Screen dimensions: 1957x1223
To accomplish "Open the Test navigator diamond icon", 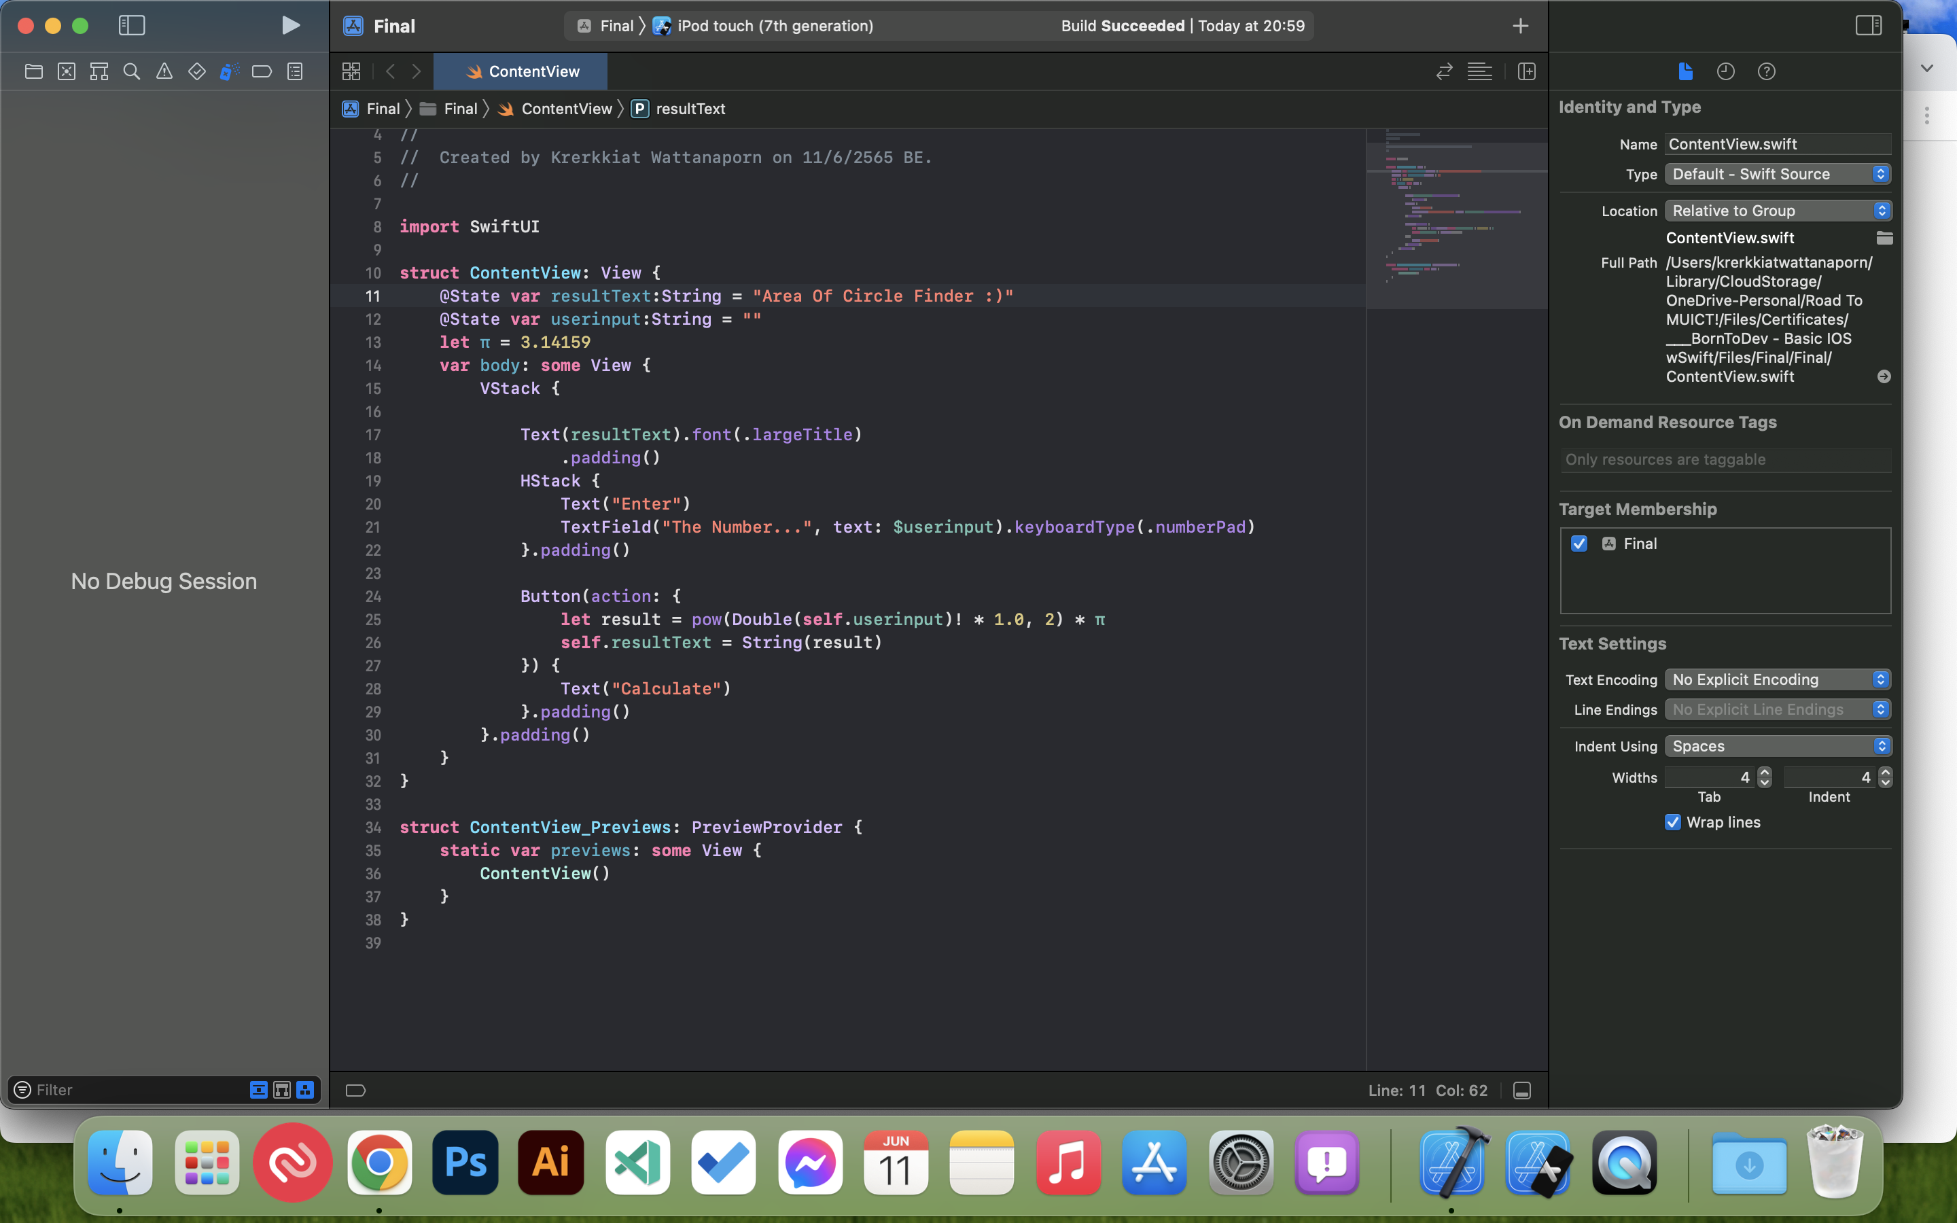I will (196, 71).
